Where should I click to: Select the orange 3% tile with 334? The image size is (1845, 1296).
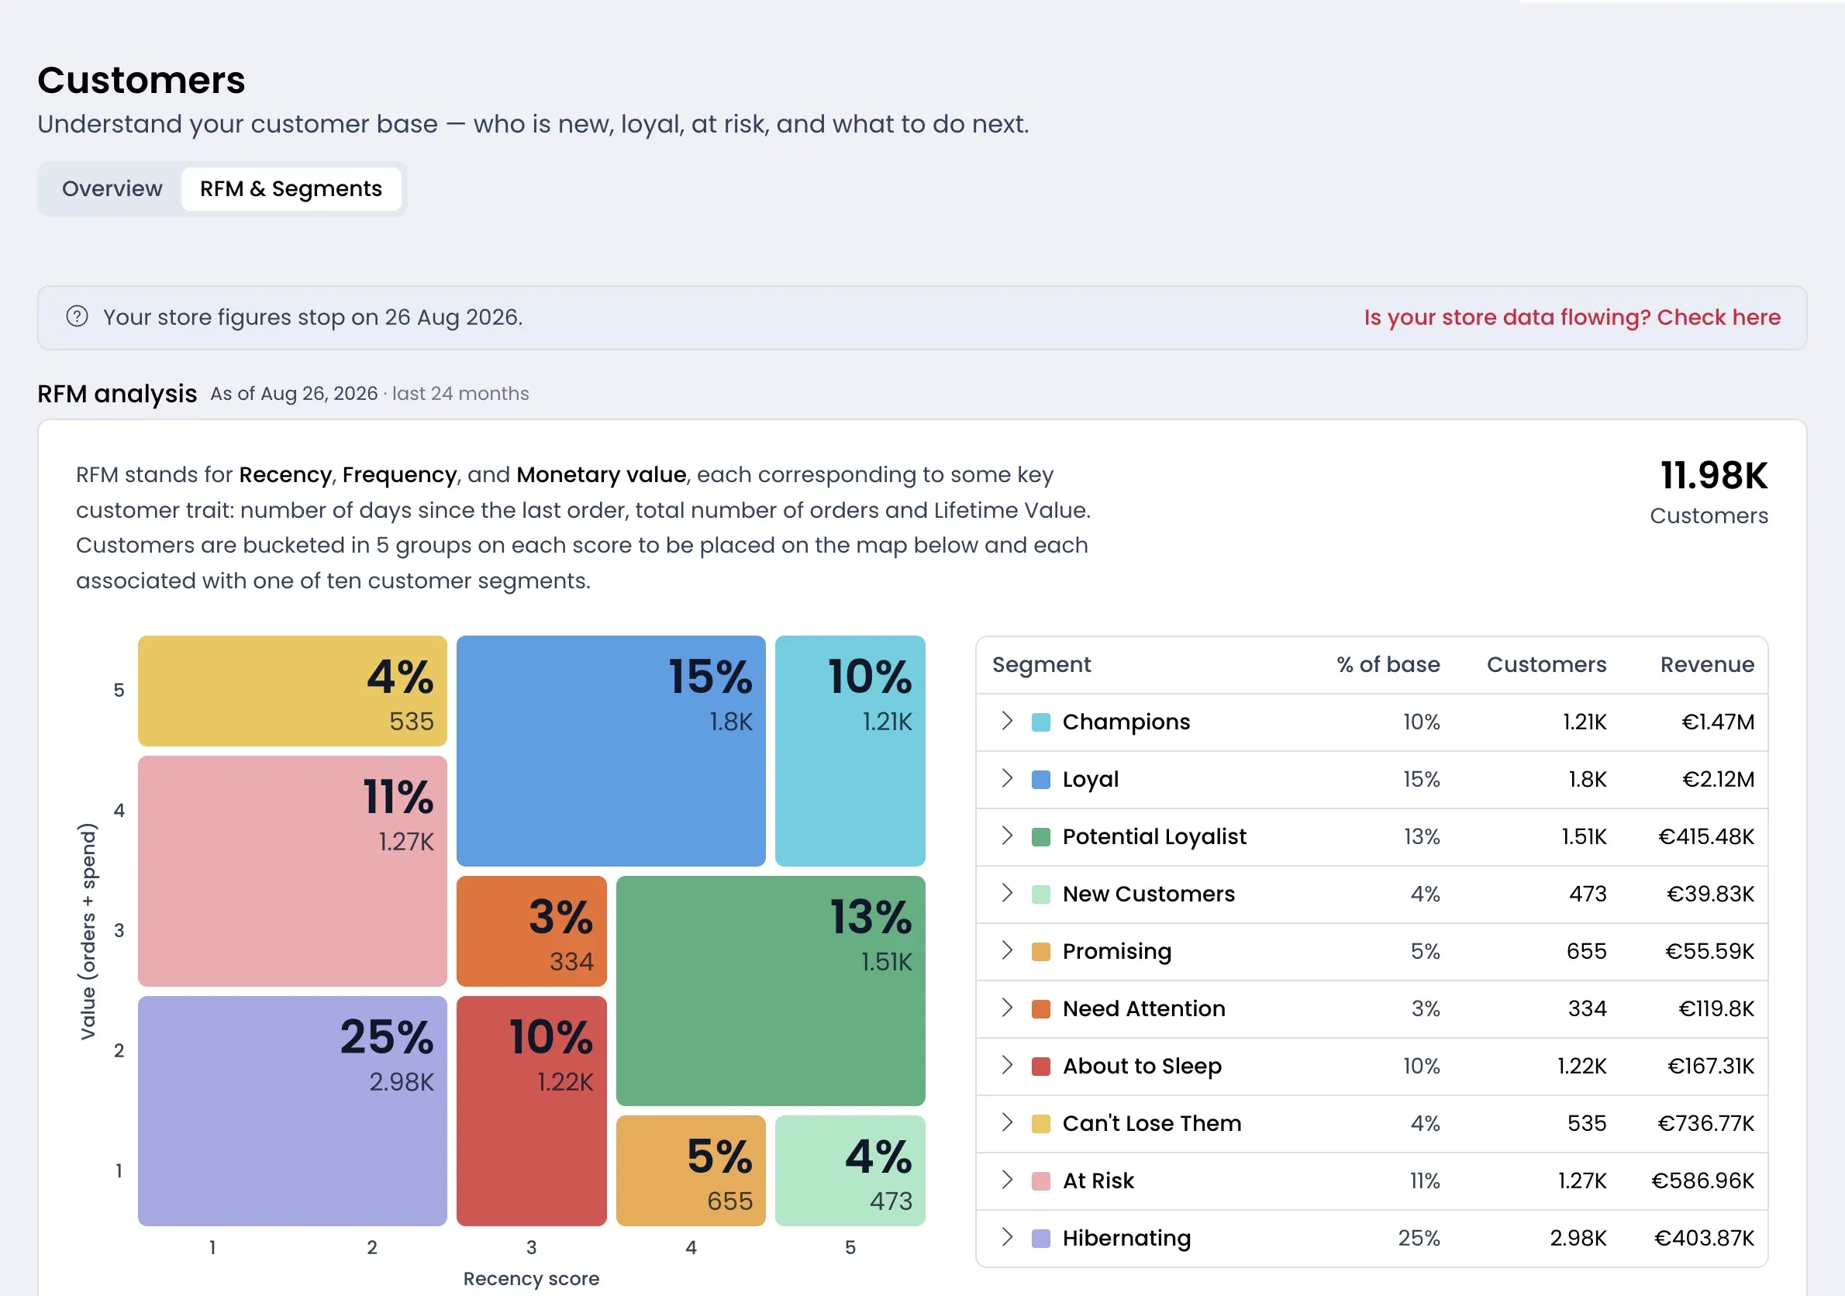click(531, 930)
